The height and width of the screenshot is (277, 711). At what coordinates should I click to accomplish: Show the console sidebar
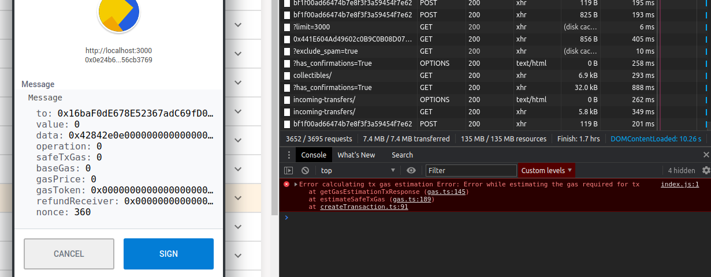pos(289,170)
